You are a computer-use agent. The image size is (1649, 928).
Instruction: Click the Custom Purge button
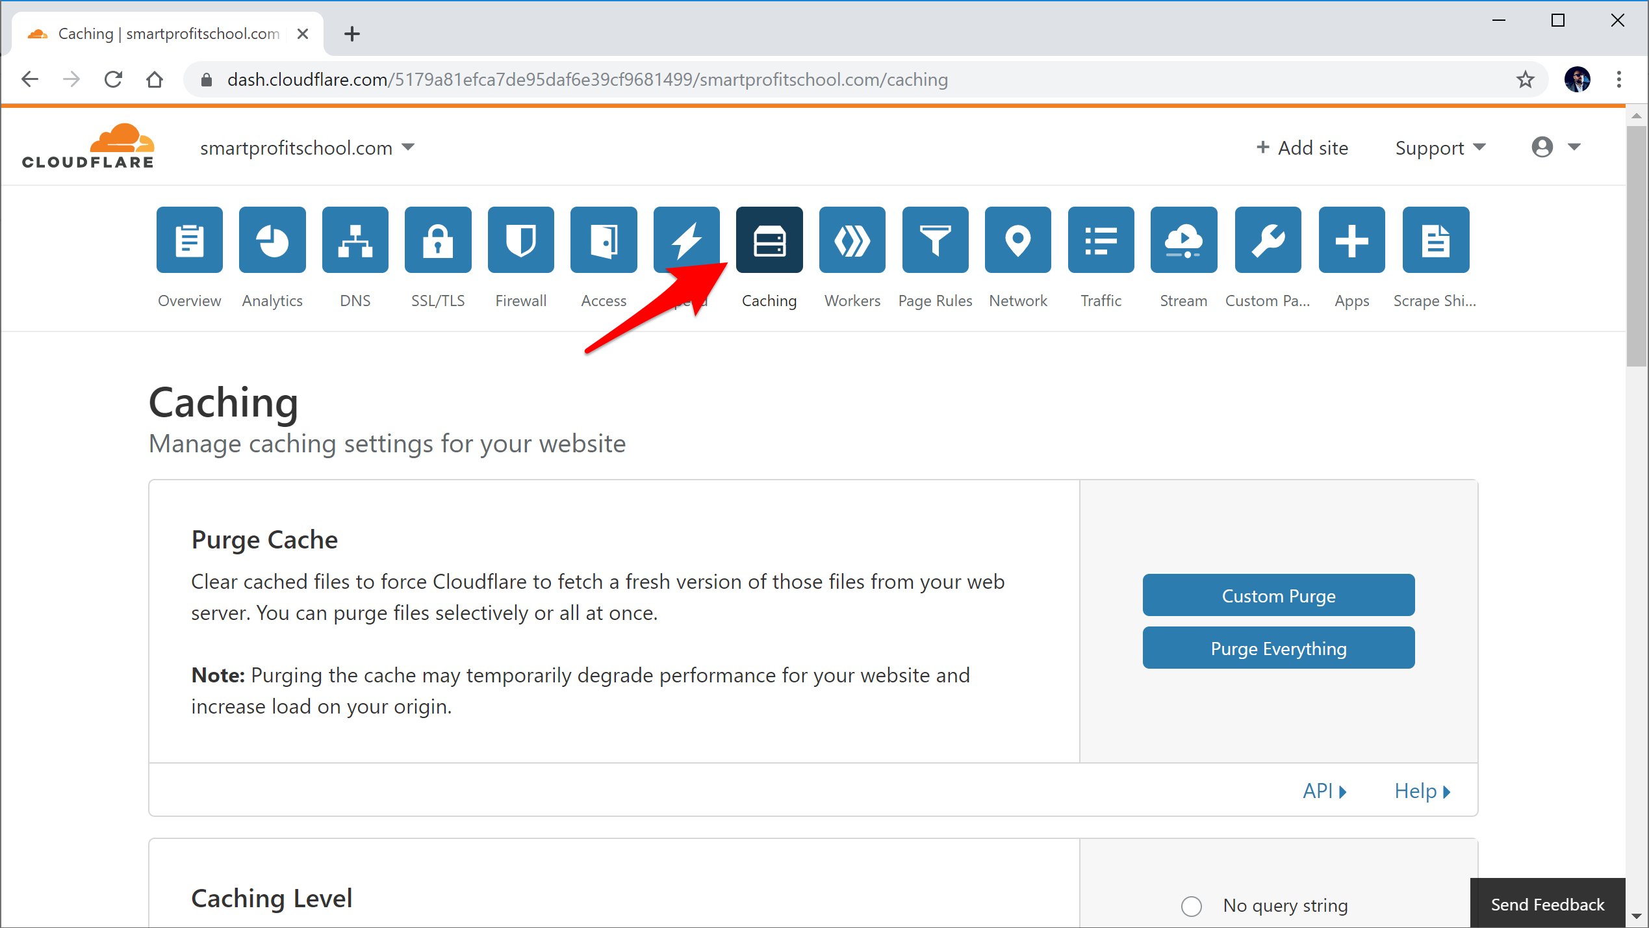click(1278, 595)
